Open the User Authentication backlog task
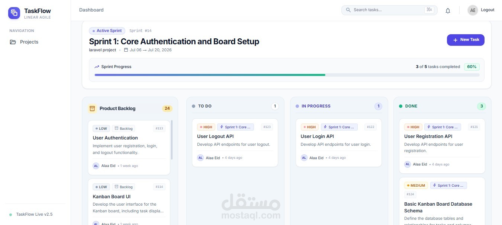502x225 pixels. click(x=129, y=148)
